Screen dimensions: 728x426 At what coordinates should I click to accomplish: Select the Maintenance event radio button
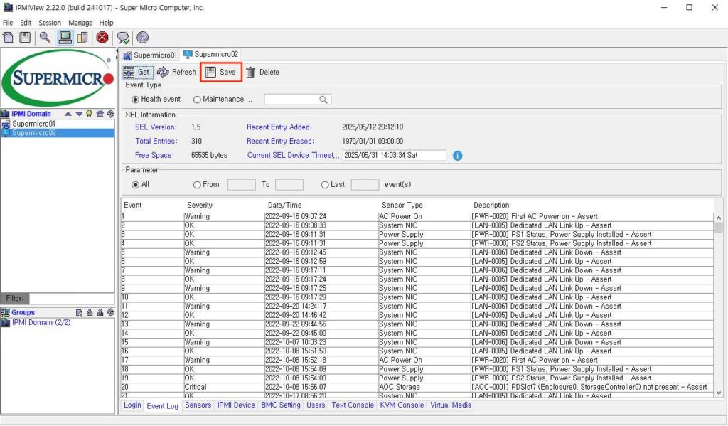(x=197, y=100)
